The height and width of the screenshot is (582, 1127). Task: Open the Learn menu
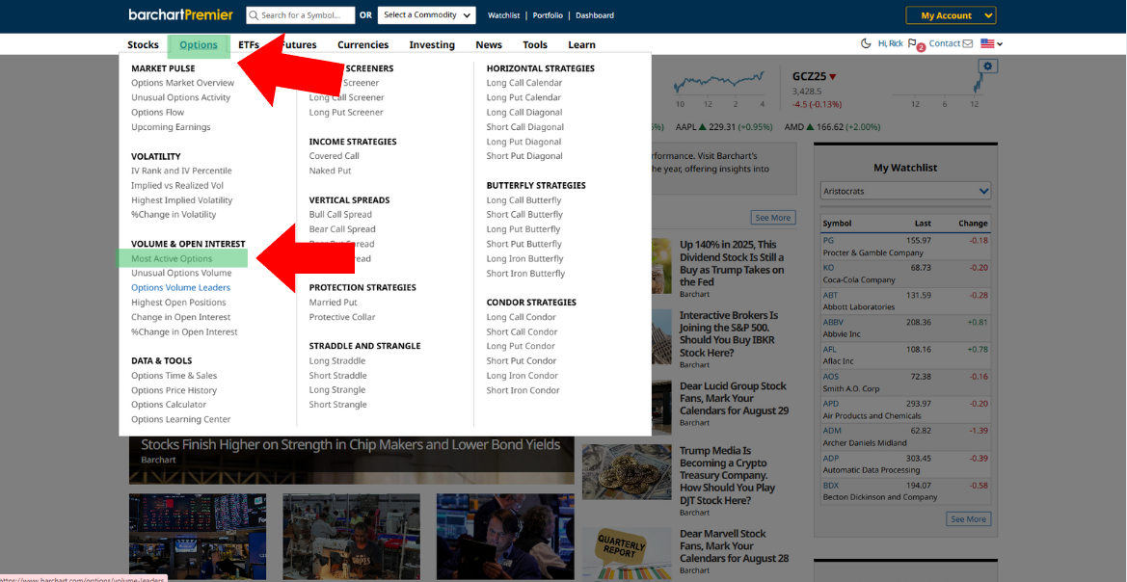tap(581, 44)
